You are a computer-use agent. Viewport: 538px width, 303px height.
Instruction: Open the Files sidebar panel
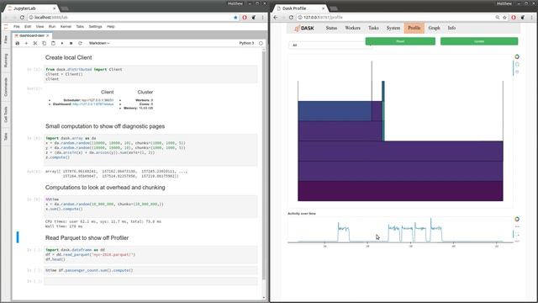tap(6, 40)
